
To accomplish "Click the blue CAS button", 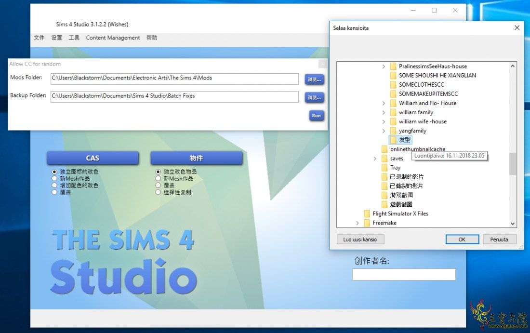I will click(x=93, y=158).
